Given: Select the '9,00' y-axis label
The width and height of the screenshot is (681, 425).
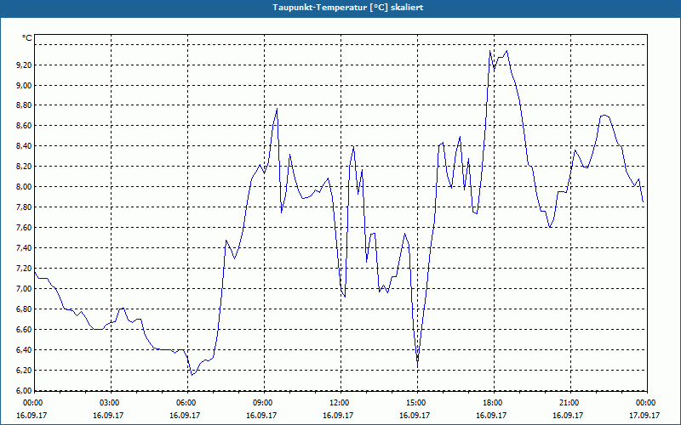Looking at the screenshot, I should tap(24, 86).
